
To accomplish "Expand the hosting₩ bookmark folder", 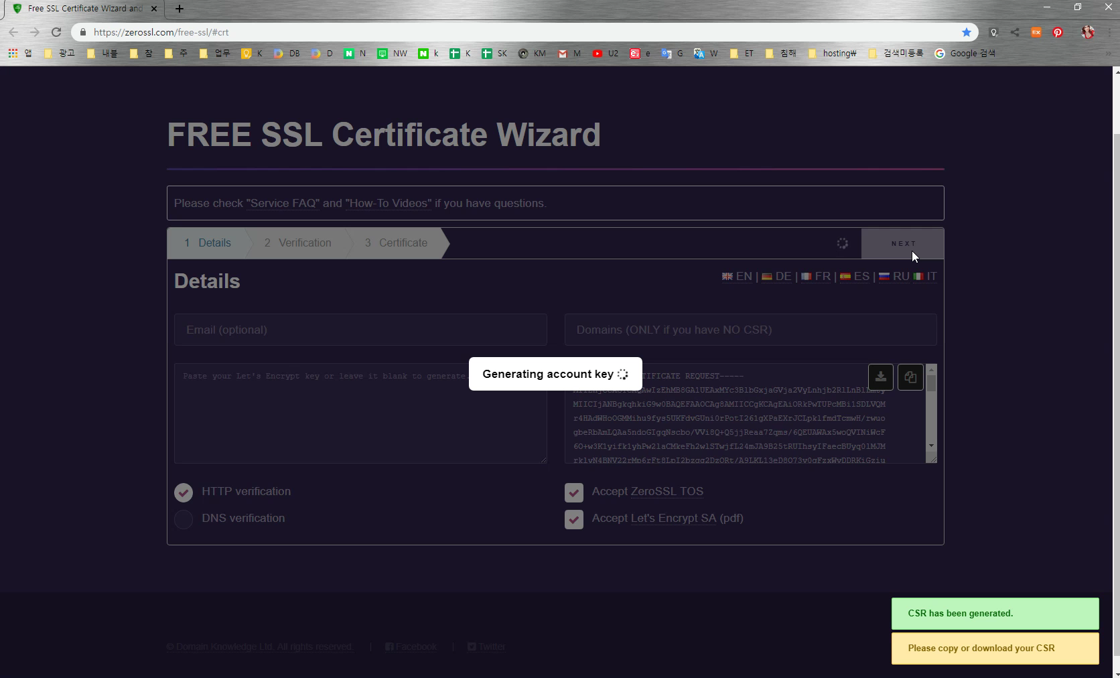I will point(833,53).
